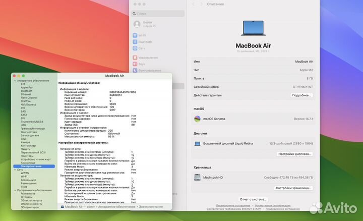Select Запись дисков in hardware tree
The width and height of the screenshot is (363, 221).
[30, 136]
